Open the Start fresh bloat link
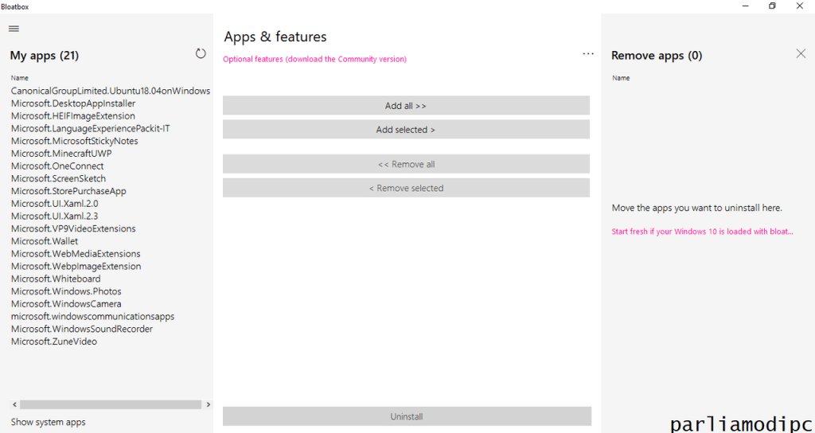The image size is (815, 433). 702,232
